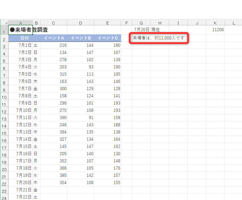Click Event A value 216

(x=54, y=45)
